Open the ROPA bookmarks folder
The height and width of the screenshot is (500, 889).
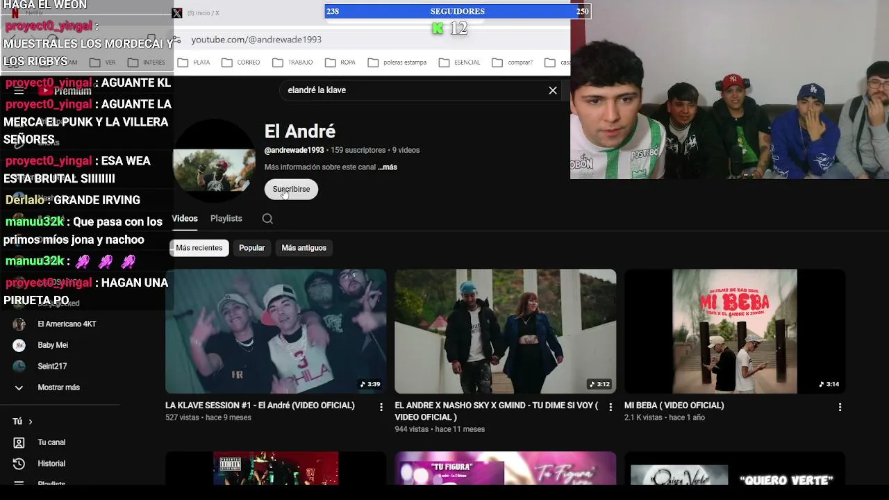[x=340, y=62]
